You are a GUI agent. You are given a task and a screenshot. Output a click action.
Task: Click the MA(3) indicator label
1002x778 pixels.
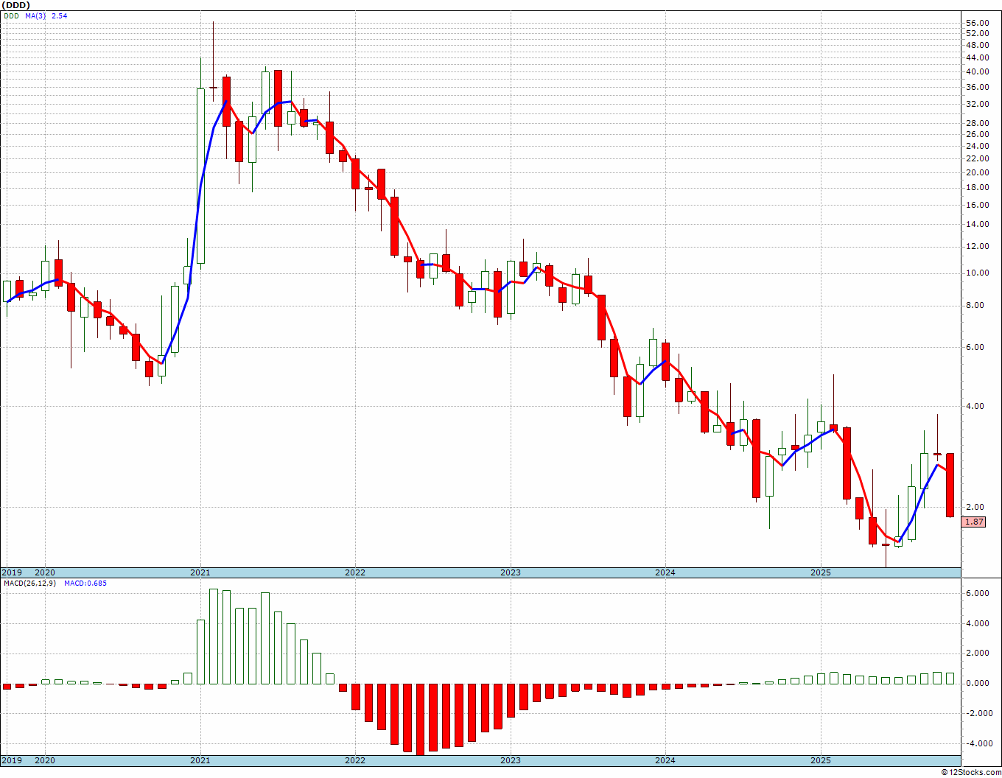(36, 15)
